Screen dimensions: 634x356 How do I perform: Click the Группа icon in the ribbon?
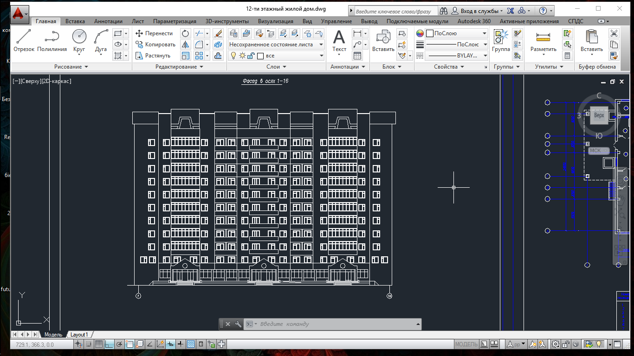click(x=501, y=41)
